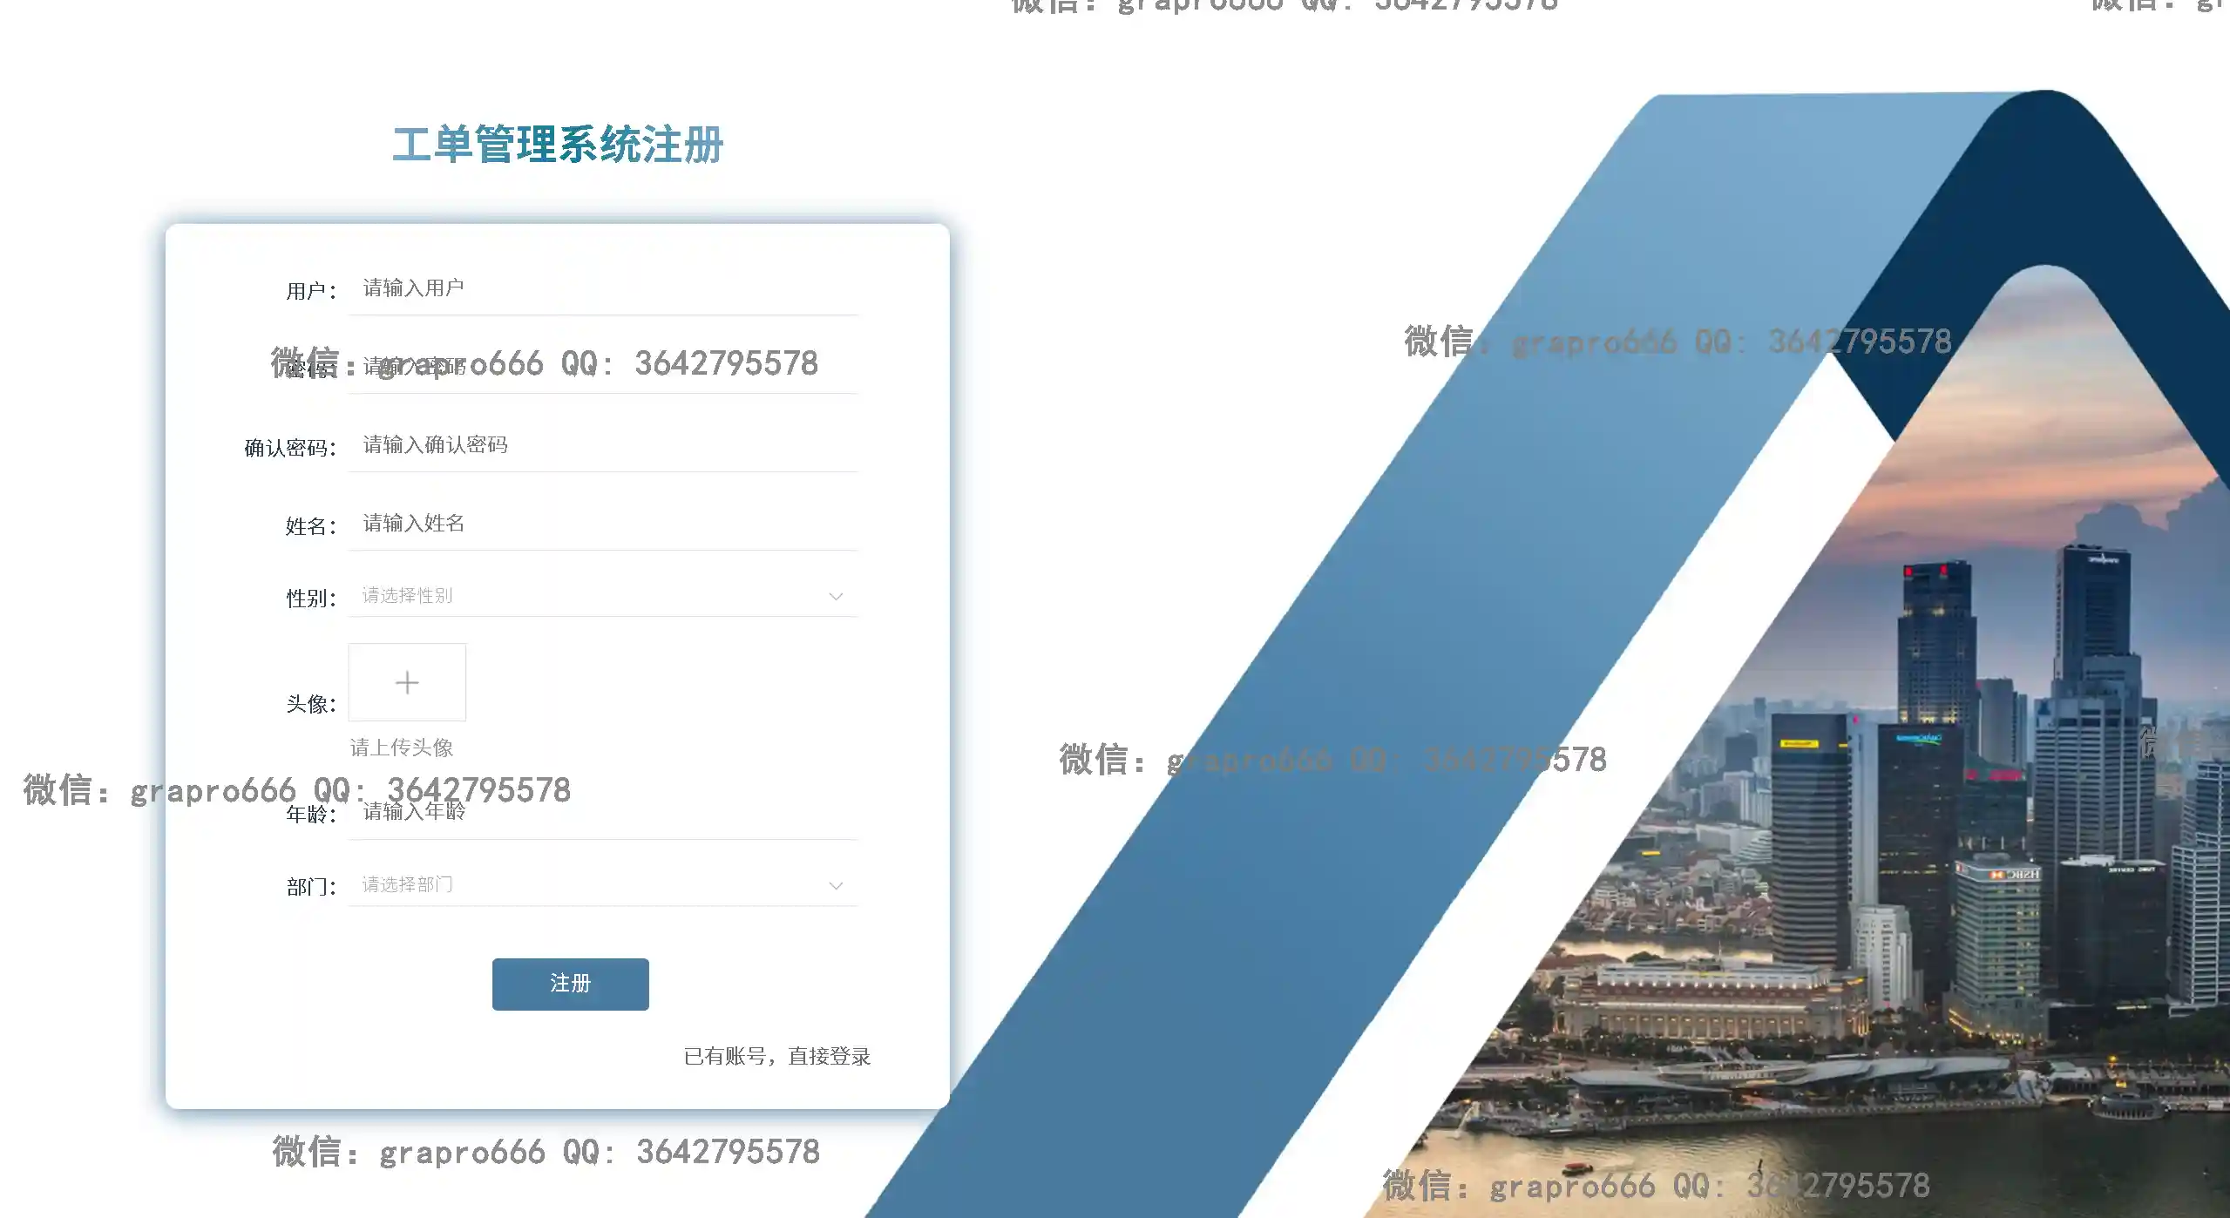Click the plus icon to upload avatar
The height and width of the screenshot is (1218, 2230).
407,682
